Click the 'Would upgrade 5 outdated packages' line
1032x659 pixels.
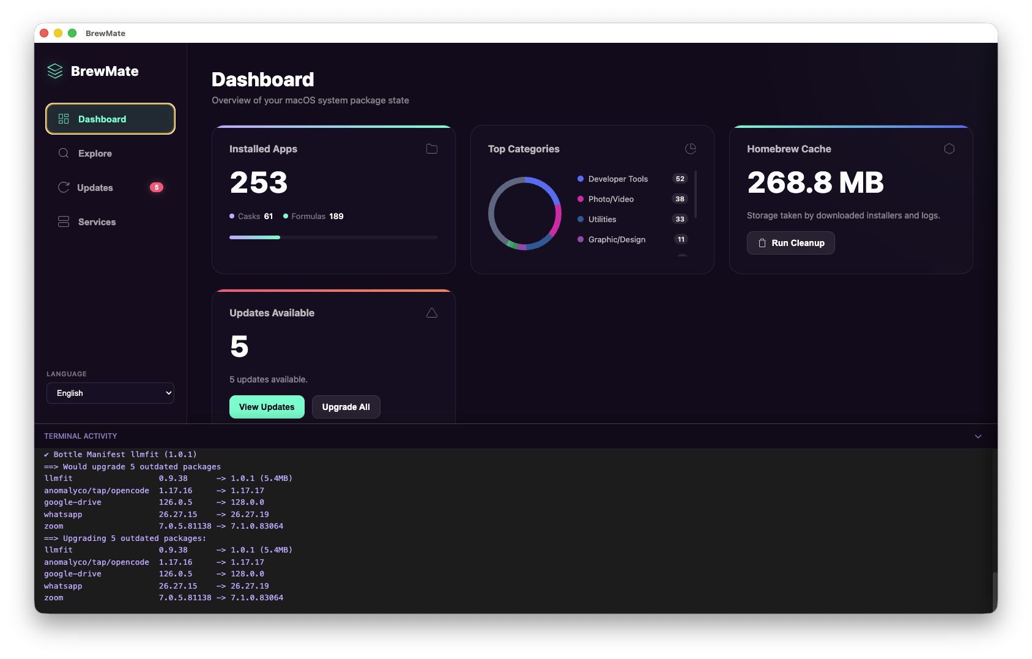133,466
